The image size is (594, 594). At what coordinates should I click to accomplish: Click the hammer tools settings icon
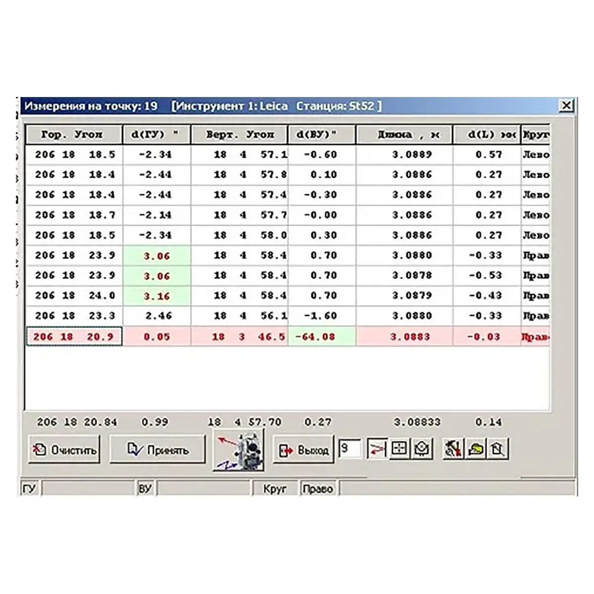pyautogui.click(x=453, y=449)
